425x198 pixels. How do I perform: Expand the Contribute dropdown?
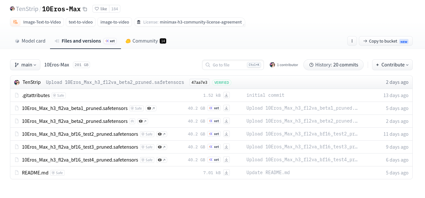tap(392, 65)
